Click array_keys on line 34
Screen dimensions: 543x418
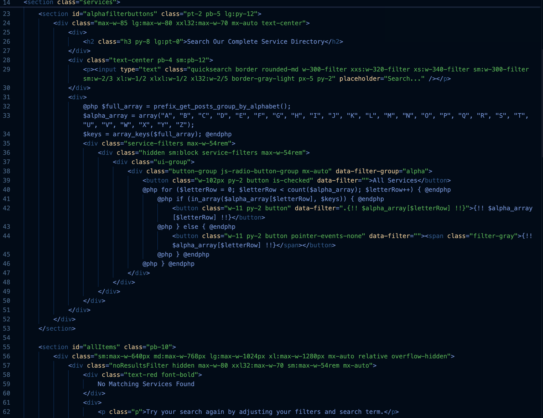131,134
